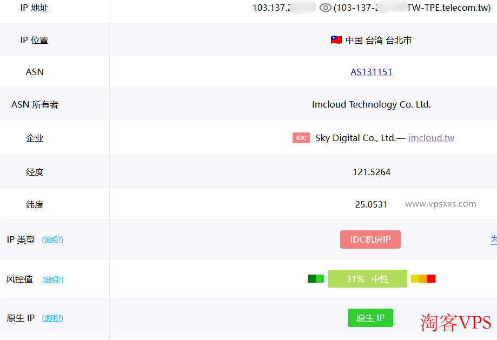This screenshot has width=497, height=340.
Task: Click the green 原生 IP badge
Action: click(370, 318)
